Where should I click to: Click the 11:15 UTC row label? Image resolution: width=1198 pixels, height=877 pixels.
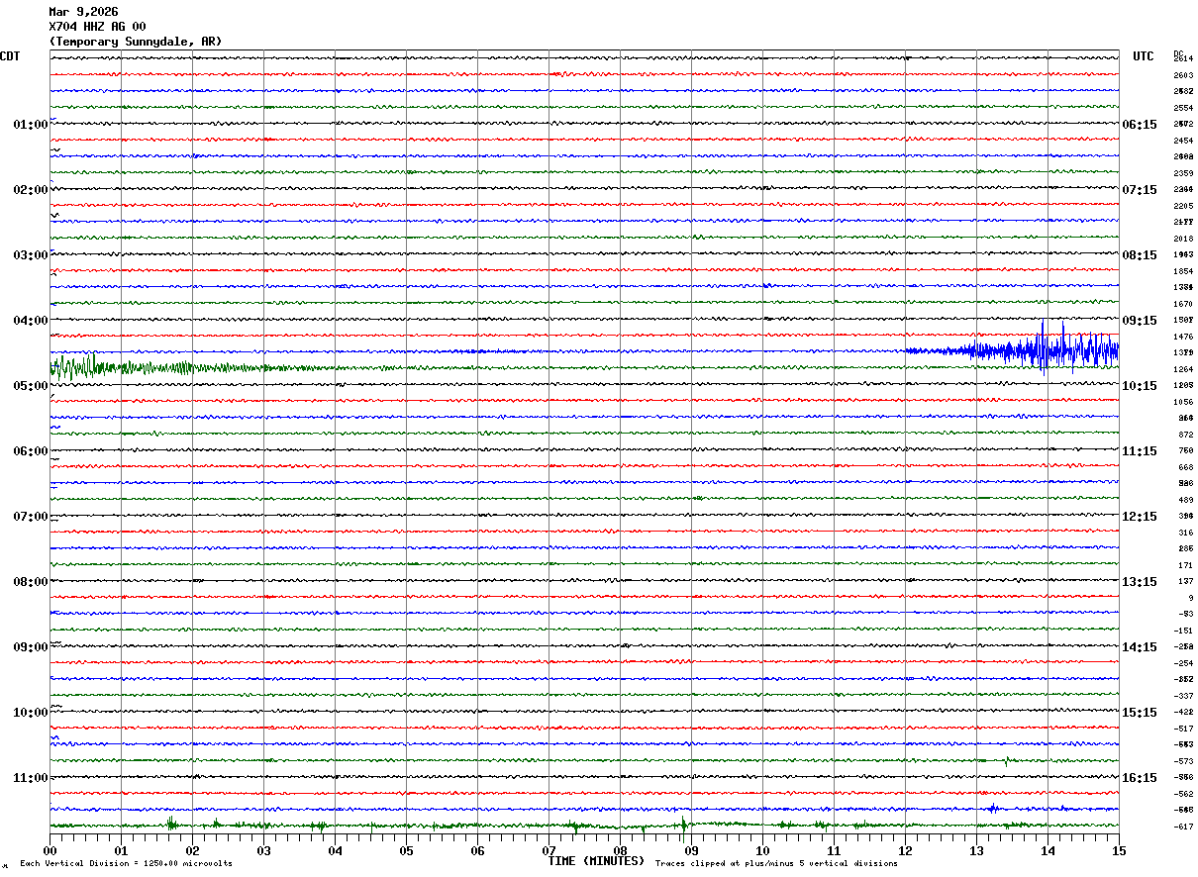click(1140, 451)
